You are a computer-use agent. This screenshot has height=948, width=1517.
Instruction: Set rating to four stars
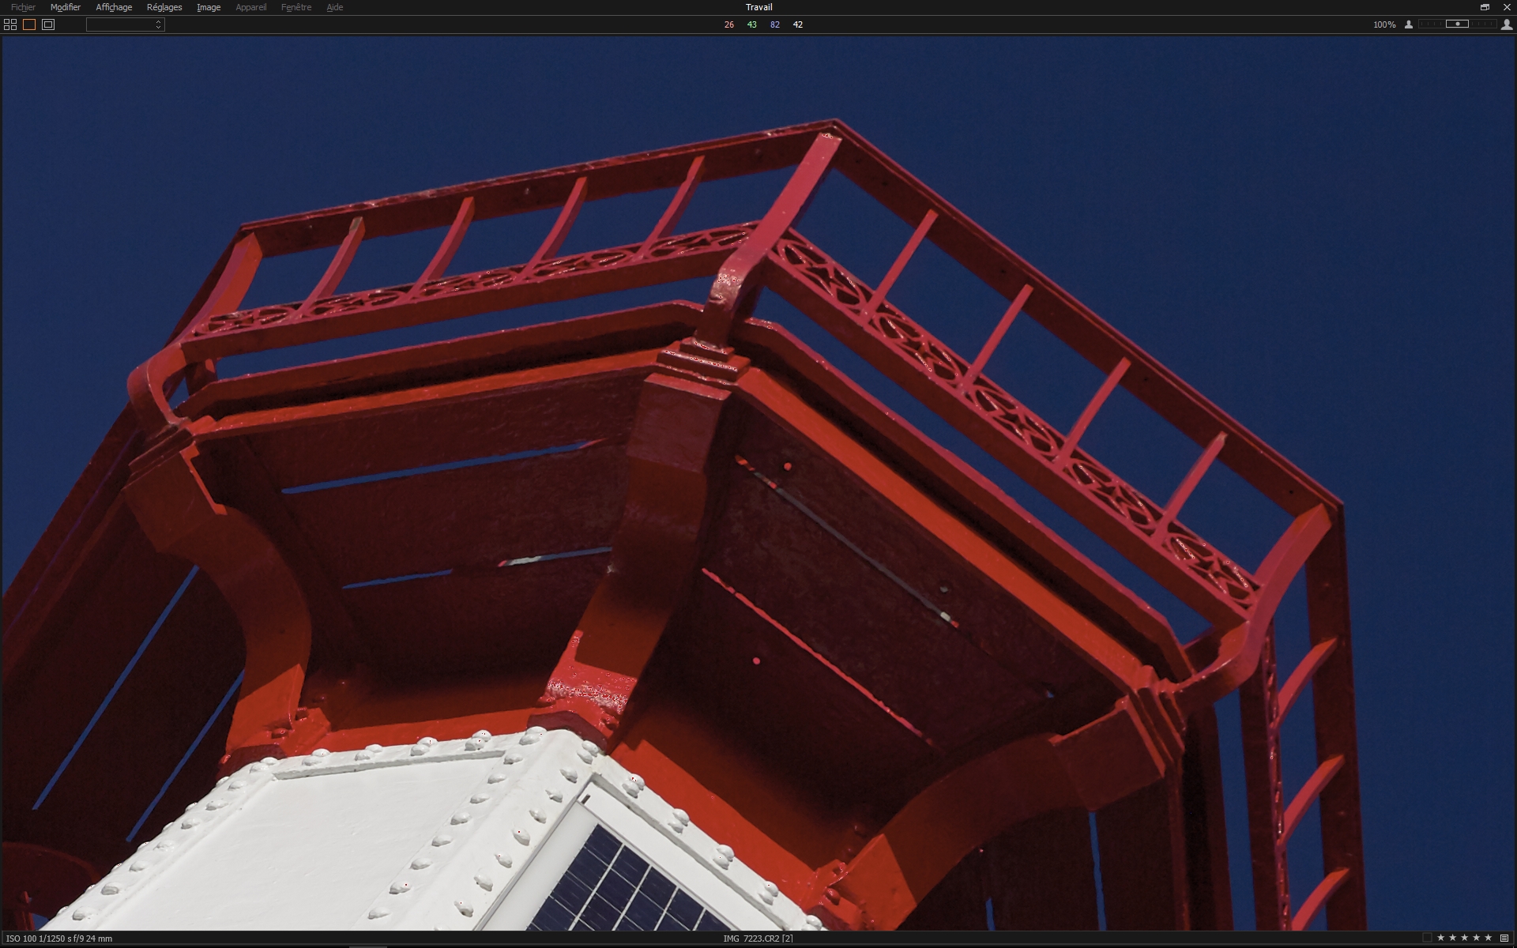1476,938
